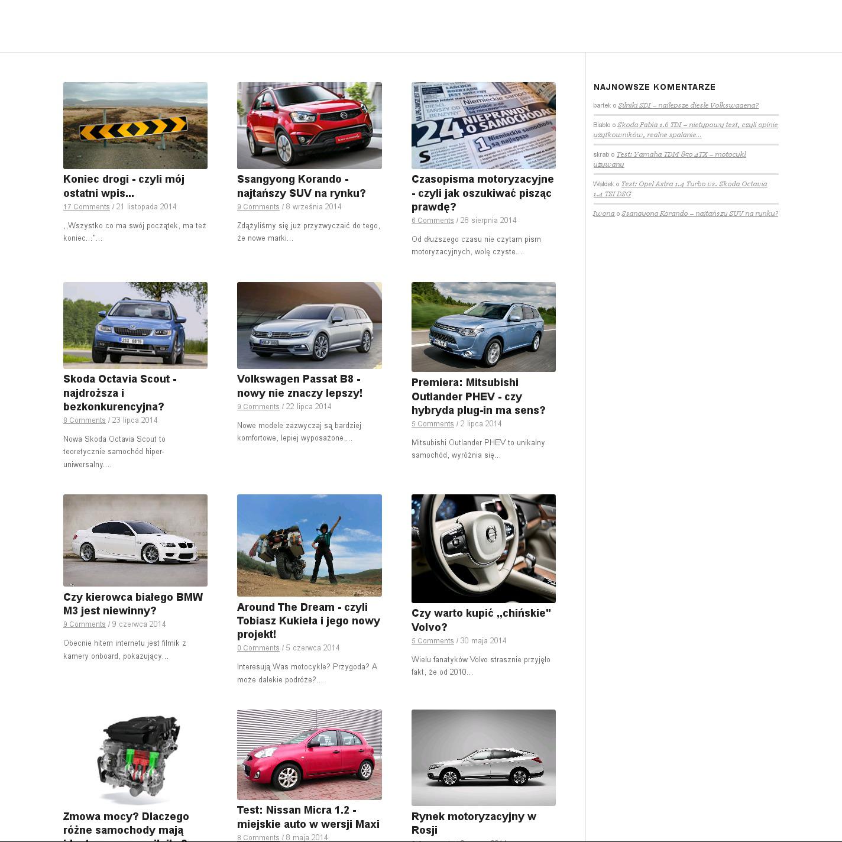842x842 pixels.
Task: Click the red Ssangyong Korando thumbnail
Action: pyautogui.click(x=309, y=125)
